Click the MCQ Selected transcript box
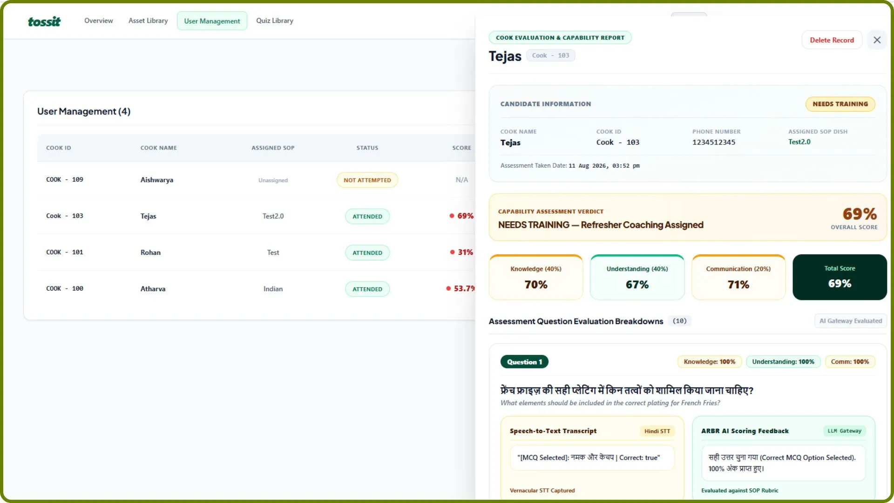 point(592,458)
